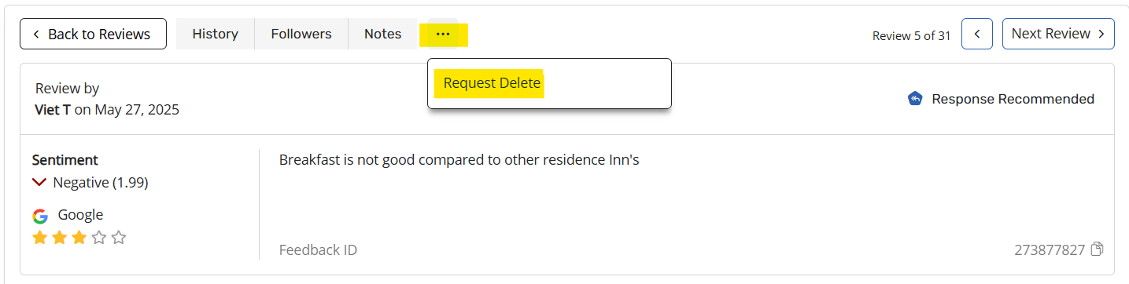This screenshot has height=284, width=1129.
Task: Click the first filled star rating
Action: [x=40, y=237]
